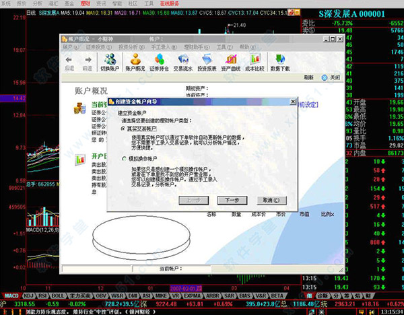The height and width of the screenshot is (315, 404).
Task: Switch to W&R indicator tab
Action: (117, 295)
